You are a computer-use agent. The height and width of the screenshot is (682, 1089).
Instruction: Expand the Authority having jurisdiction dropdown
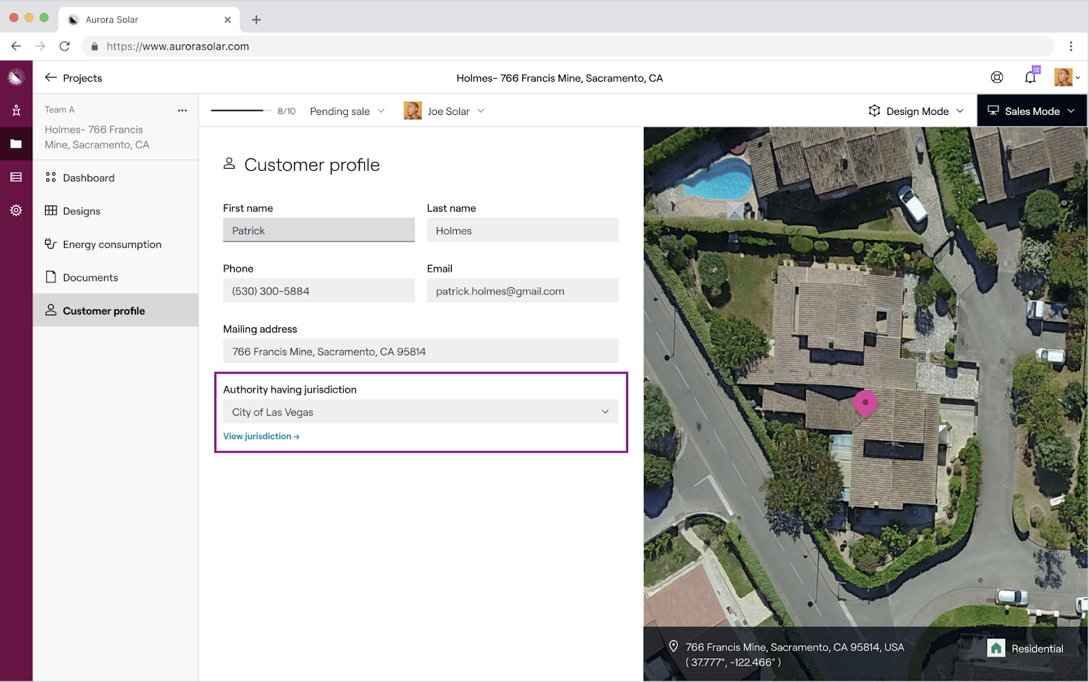point(420,412)
